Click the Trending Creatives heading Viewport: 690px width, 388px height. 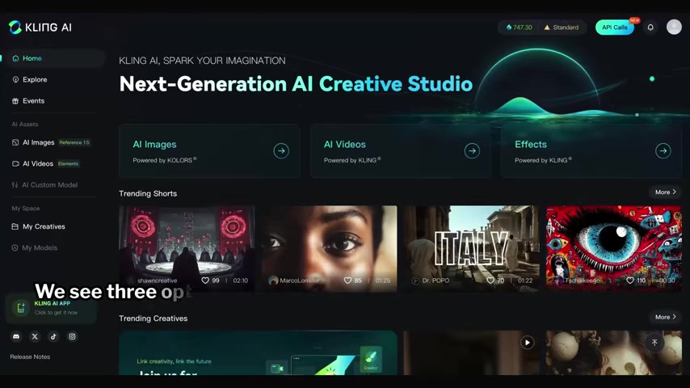point(154,318)
